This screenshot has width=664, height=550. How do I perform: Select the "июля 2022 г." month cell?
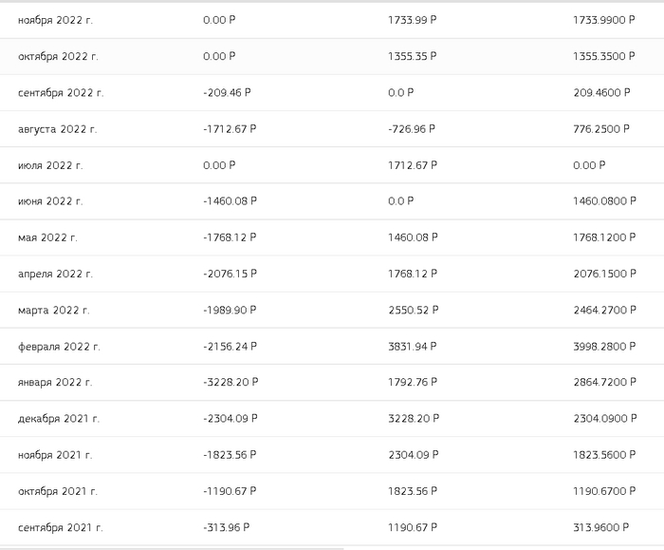[x=50, y=165]
